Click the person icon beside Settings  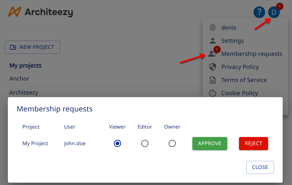(x=212, y=41)
